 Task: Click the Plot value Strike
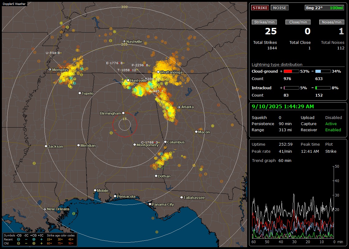tap(331, 151)
